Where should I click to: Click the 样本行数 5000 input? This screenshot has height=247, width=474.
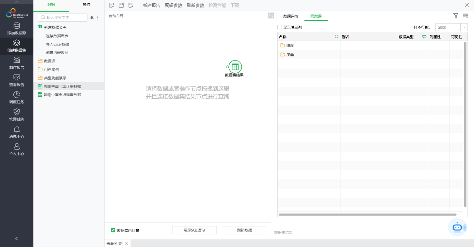[x=448, y=27]
